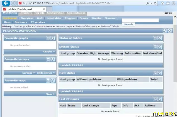
Task: Toggle fullscreen icon in Personal Dashboard bar
Action: click(170, 31)
